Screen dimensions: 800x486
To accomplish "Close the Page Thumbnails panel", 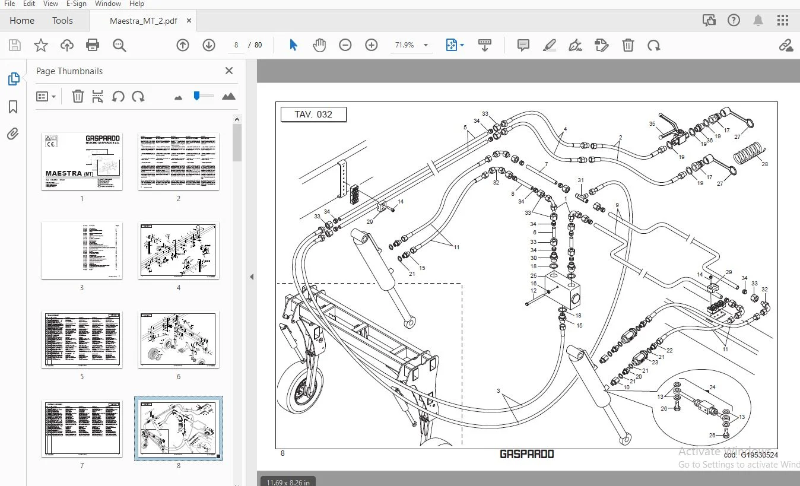I will tap(229, 71).
